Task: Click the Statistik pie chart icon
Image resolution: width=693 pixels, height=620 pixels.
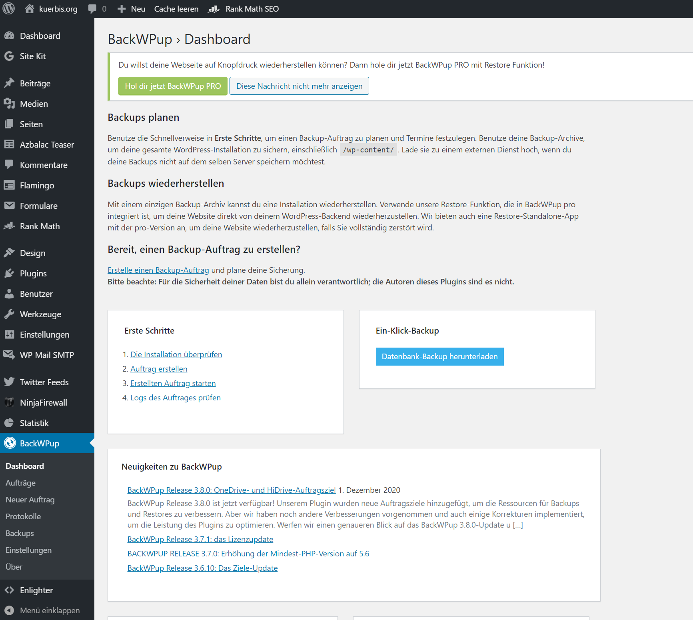Action: point(9,423)
